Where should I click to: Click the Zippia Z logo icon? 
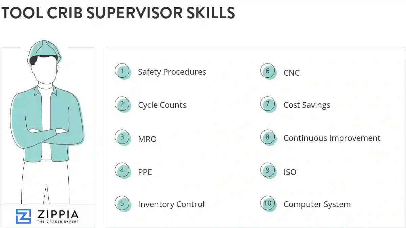click(x=23, y=216)
